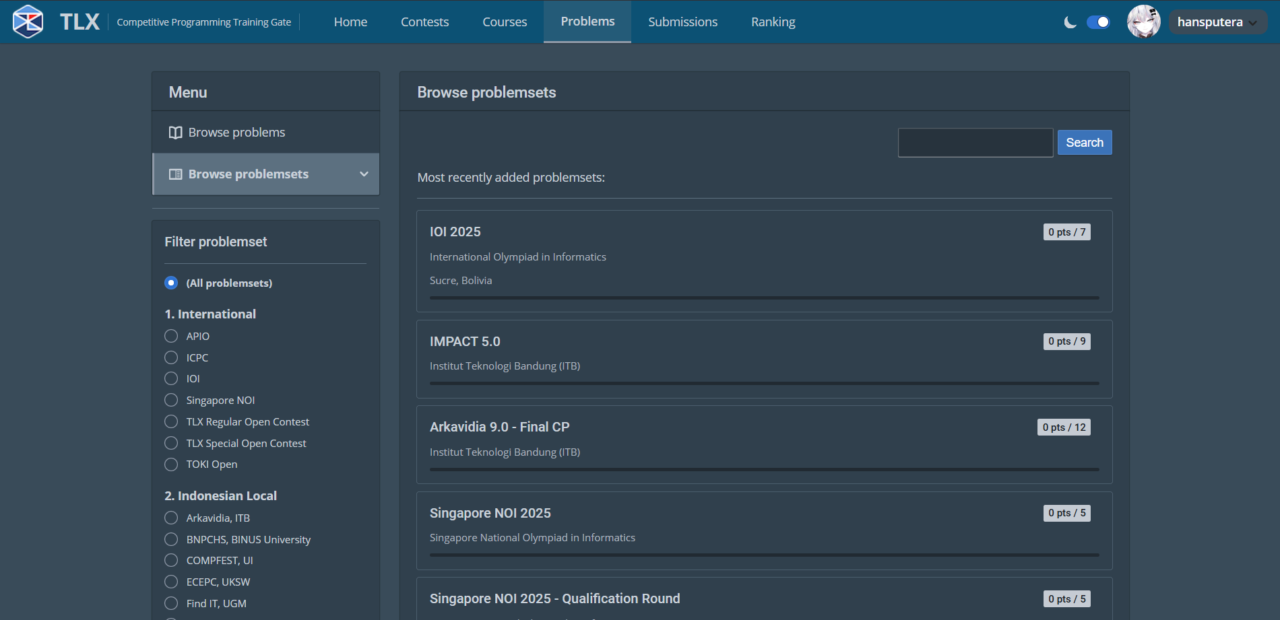
Task: Select BNPCHS, BINUS University radio
Action: [x=171, y=539]
